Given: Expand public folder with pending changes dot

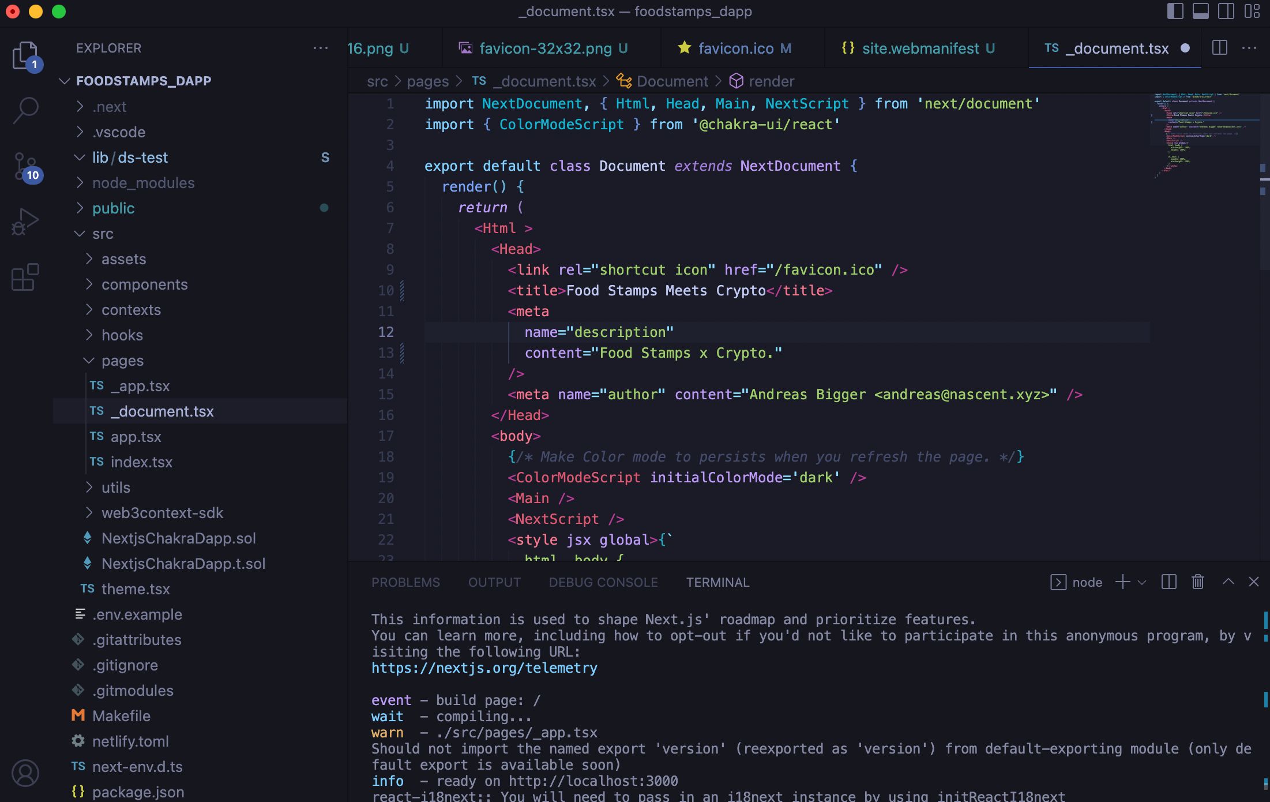Looking at the screenshot, I should 112,207.
